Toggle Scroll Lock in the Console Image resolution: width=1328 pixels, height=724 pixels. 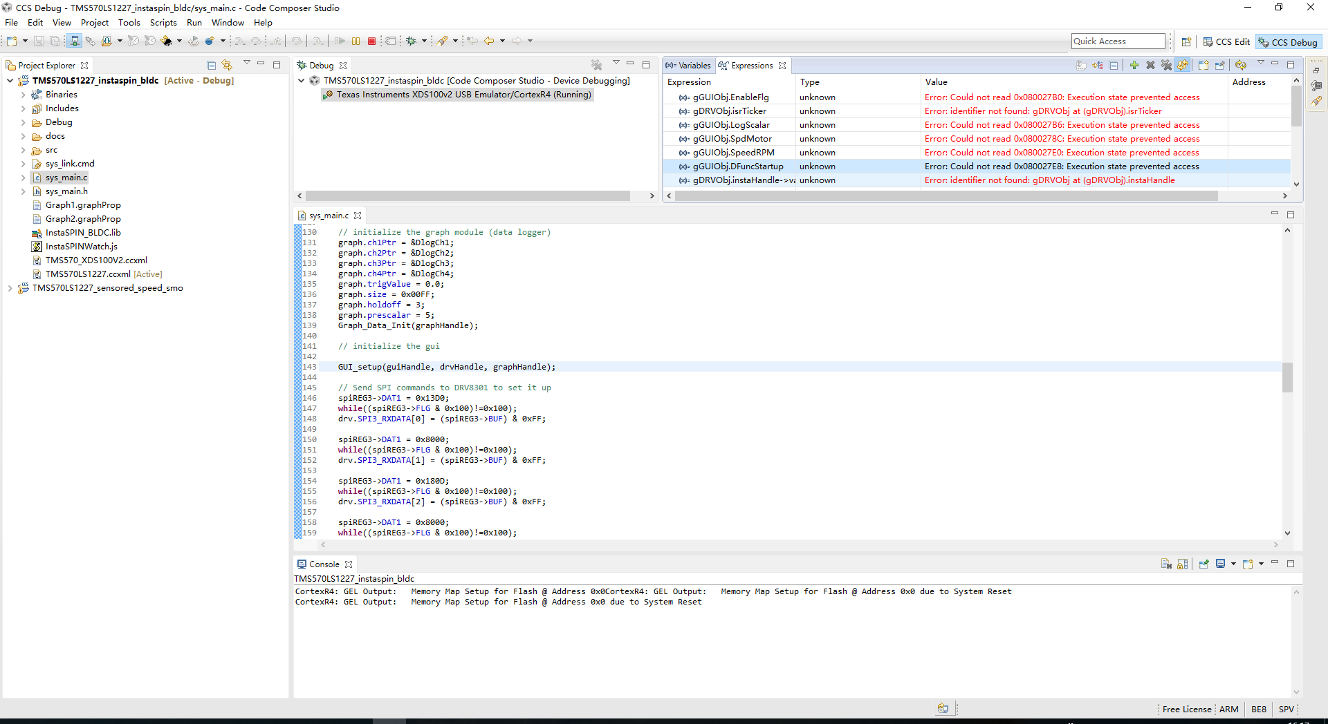coord(1183,564)
